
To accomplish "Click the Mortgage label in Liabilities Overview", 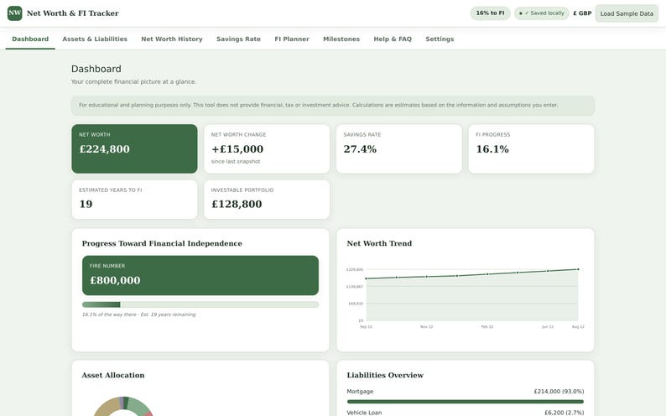I will click(x=360, y=392).
